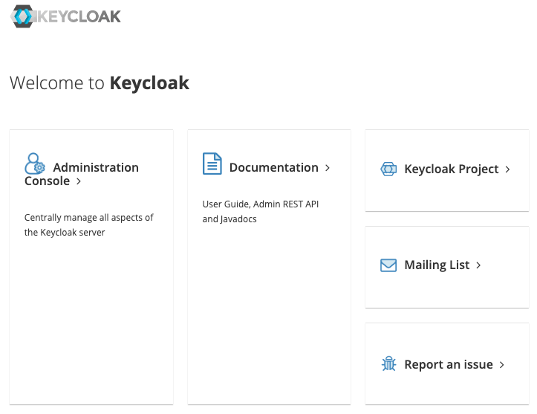Click the Administration Console user-gear icon
This screenshot has width=537, height=414.
(35, 164)
